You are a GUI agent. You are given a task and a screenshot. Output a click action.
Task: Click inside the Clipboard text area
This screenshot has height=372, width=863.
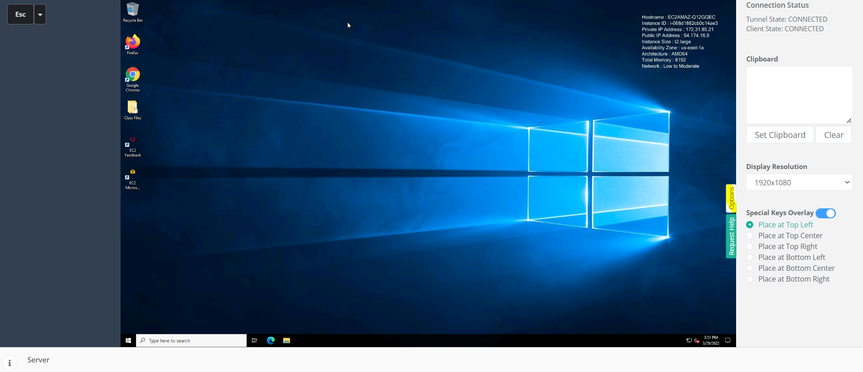click(x=799, y=95)
